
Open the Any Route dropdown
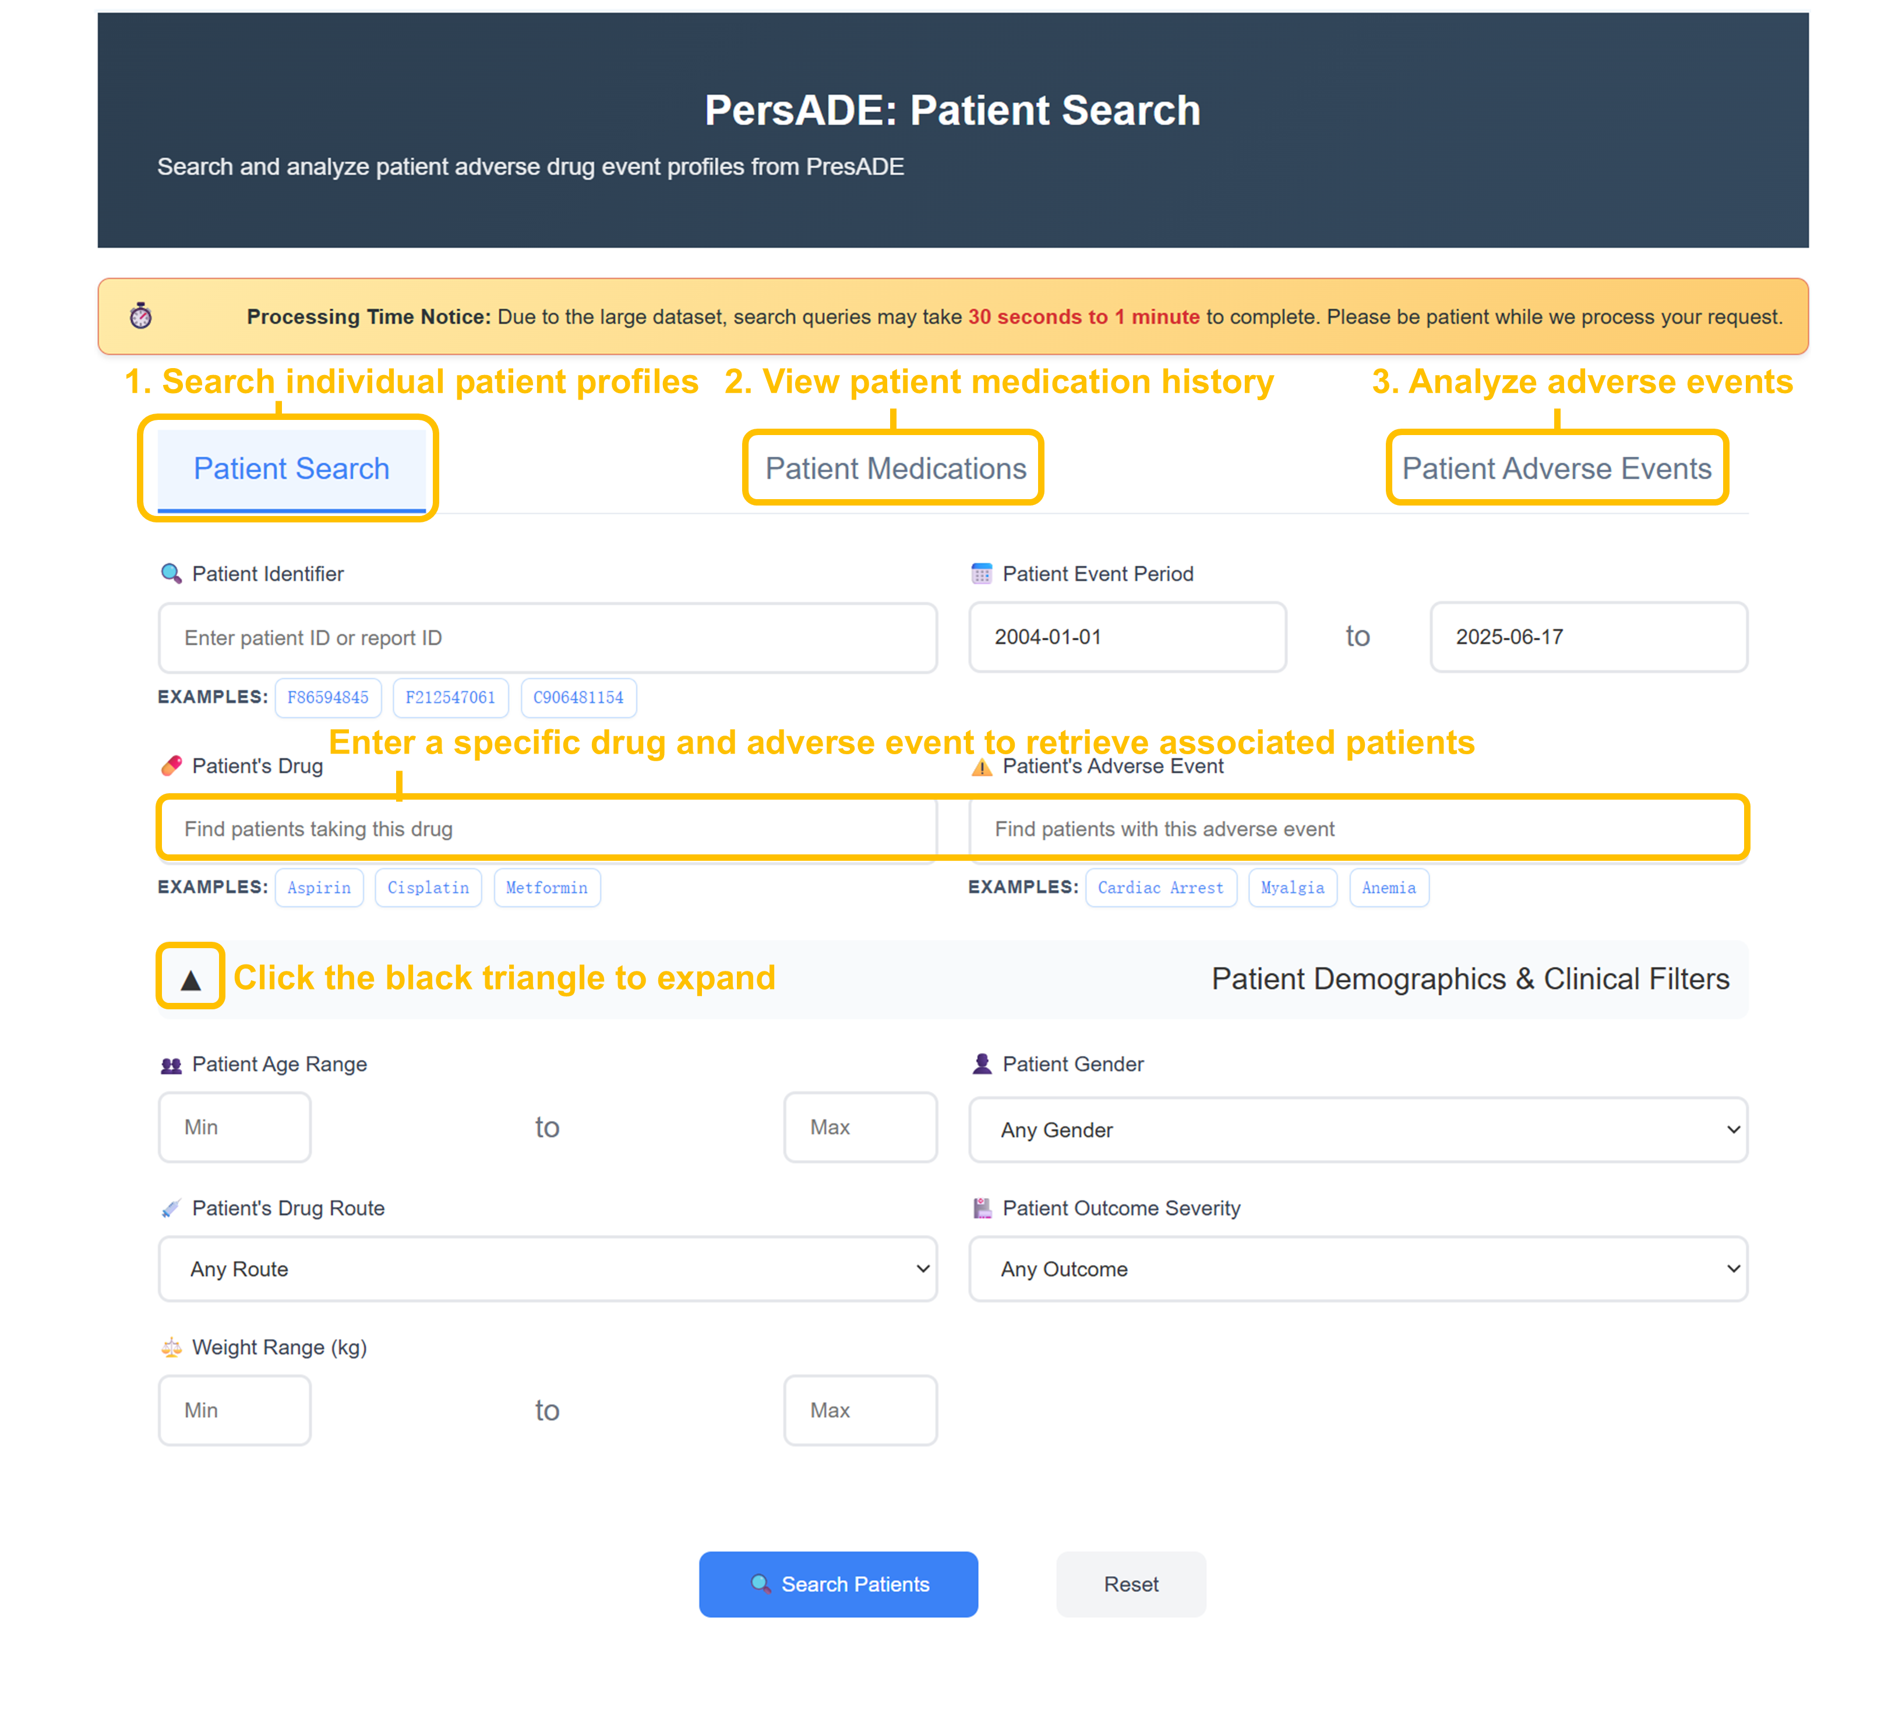(548, 1268)
